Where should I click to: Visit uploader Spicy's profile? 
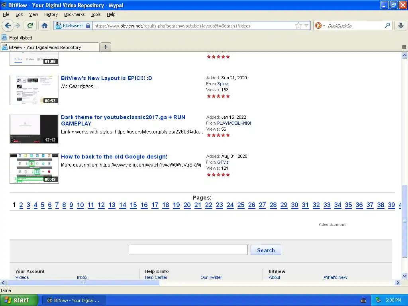click(x=222, y=84)
